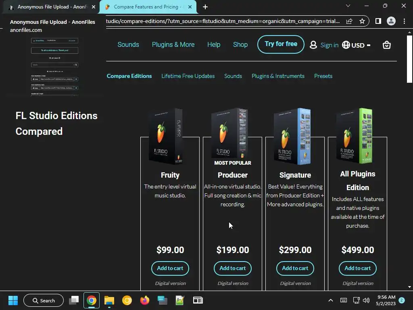
Task: Click the browser address bar URL
Action: pyautogui.click(x=223, y=21)
